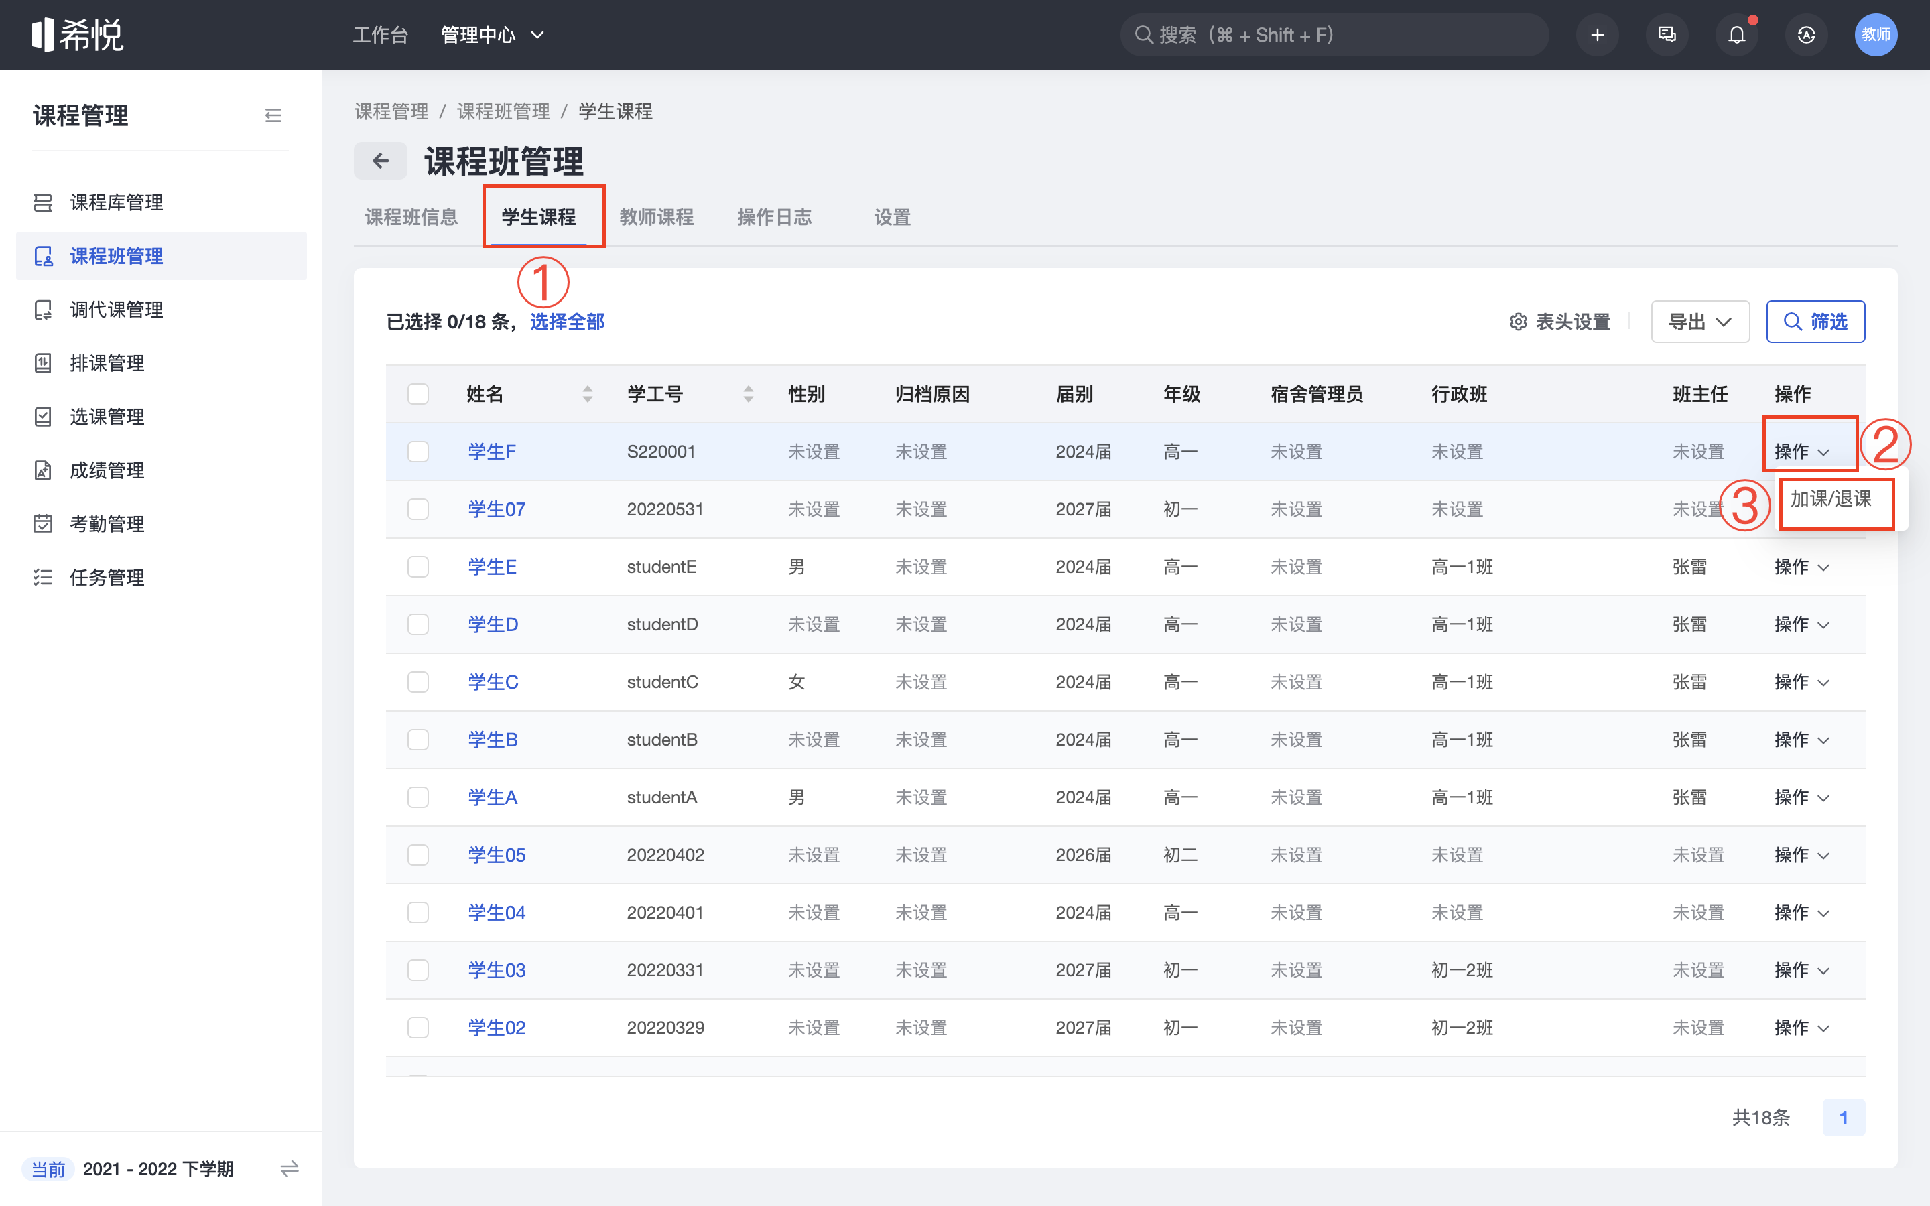
Task: Click the 选择全部 link
Action: click(567, 322)
